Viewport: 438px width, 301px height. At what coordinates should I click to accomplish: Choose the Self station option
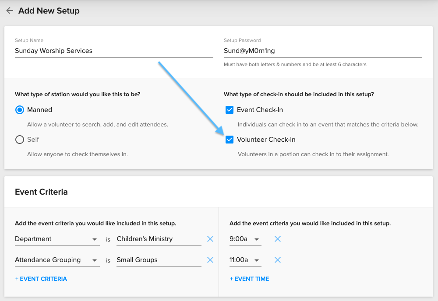[19, 140]
